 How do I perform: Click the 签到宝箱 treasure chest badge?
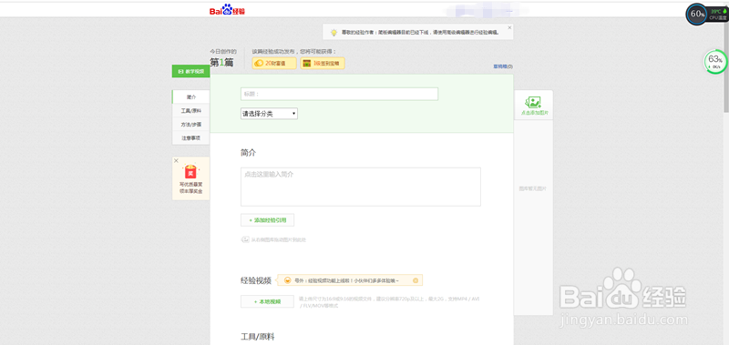323,63
